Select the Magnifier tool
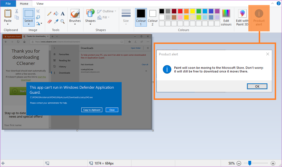282x167 pixels. [63, 22]
